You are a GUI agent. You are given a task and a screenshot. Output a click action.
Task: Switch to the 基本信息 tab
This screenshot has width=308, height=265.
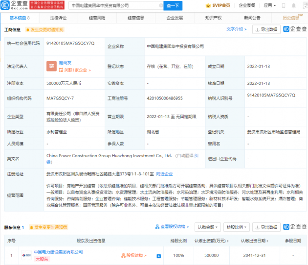20,18
